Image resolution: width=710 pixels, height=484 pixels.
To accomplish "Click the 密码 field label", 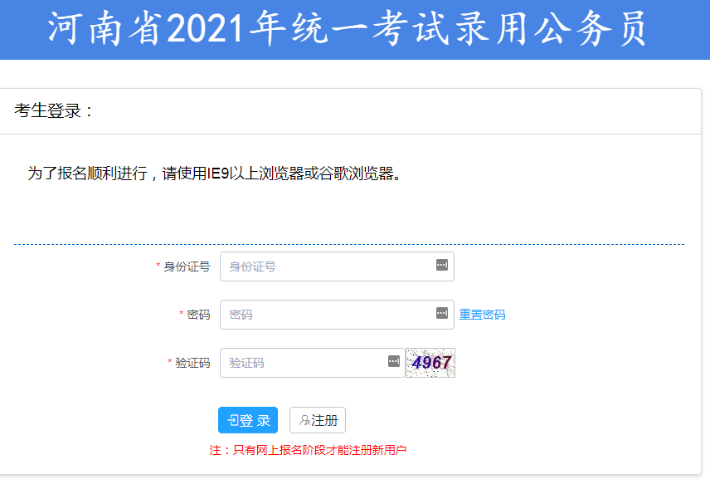I will [198, 315].
